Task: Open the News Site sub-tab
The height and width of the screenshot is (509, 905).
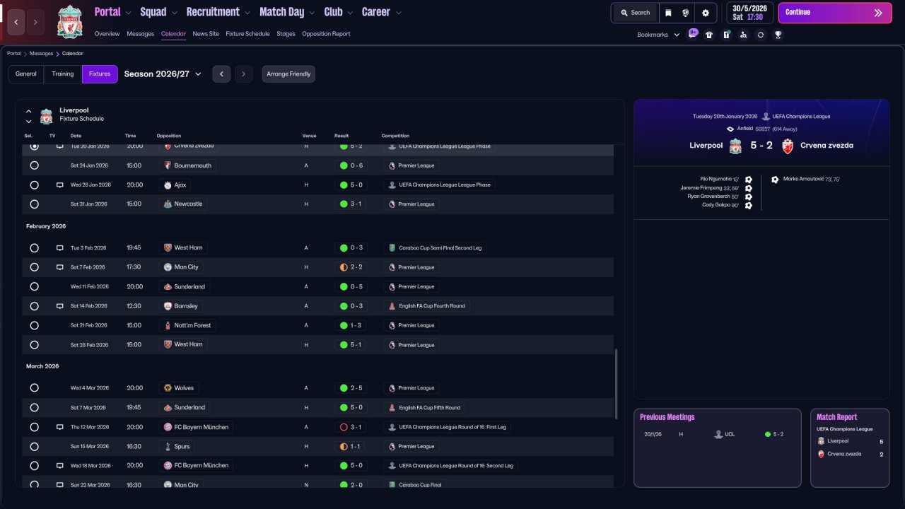Action: [206, 34]
